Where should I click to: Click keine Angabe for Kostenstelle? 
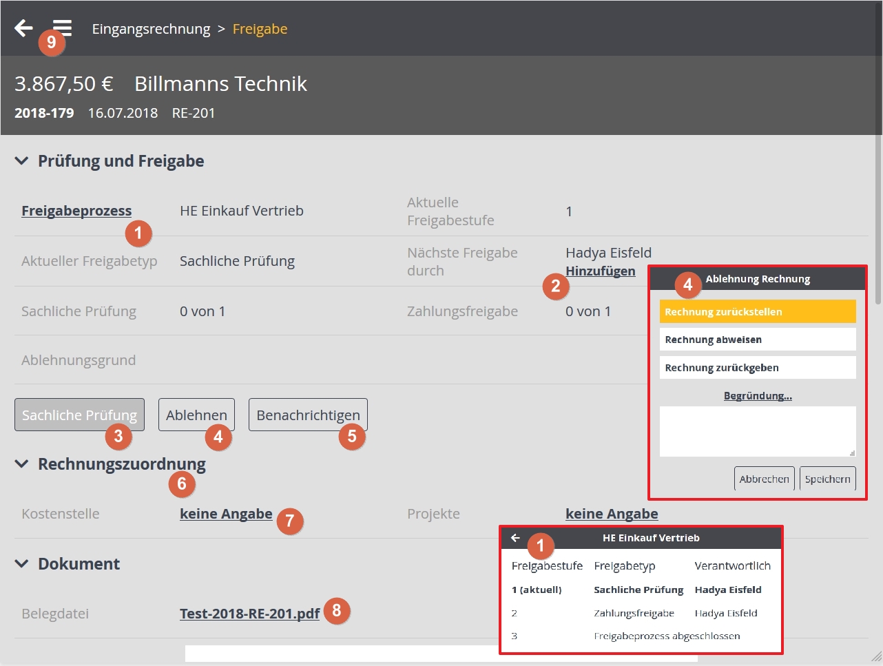click(x=226, y=514)
